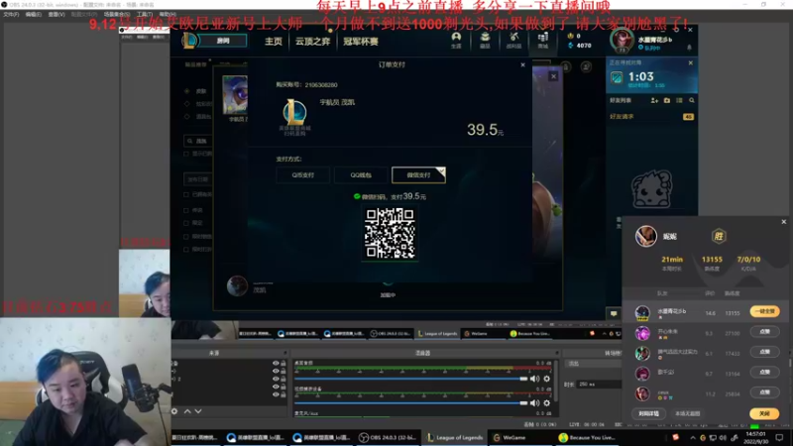The width and height of the screenshot is (793, 446).
Task: Select the second radio option in the store filter
Action: 186,104
